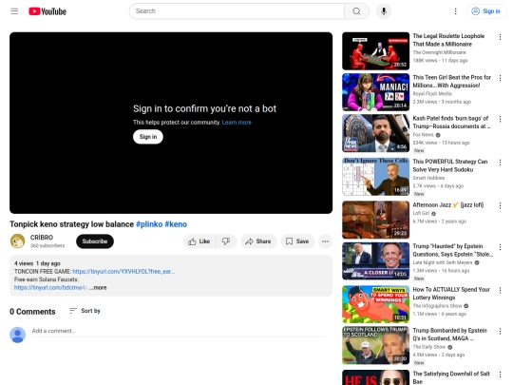Open options for Legal Roulette Loophole video
513x385 pixels.
tap(500, 37)
